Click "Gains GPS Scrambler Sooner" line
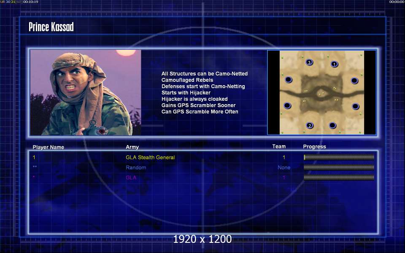Screen dimensions: 405x253 tap(198, 105)
